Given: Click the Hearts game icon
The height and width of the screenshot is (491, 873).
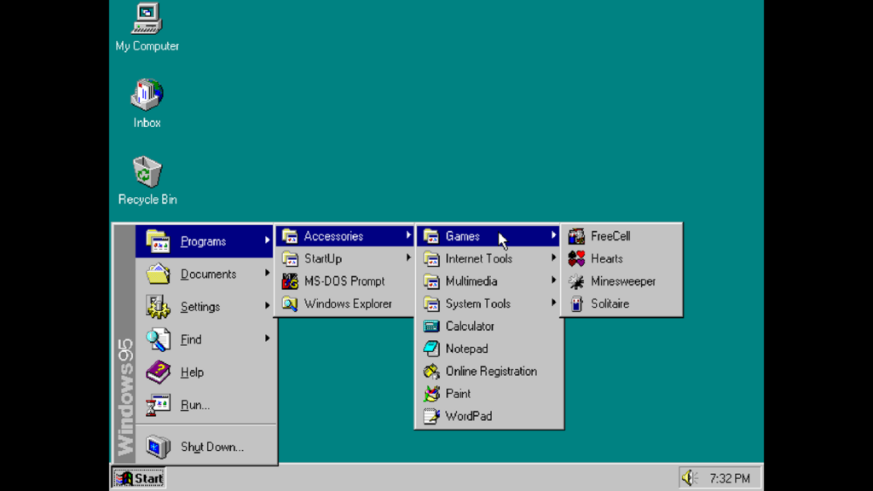Looking at the screenshot, I should tap(576, 258).
